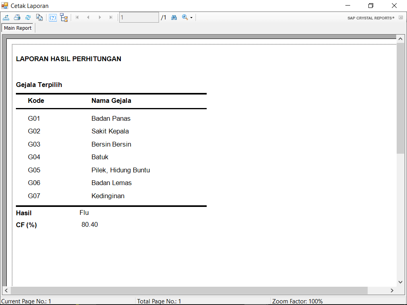Go to the next page arrow

pyautogui.click(x=100, y=17)
